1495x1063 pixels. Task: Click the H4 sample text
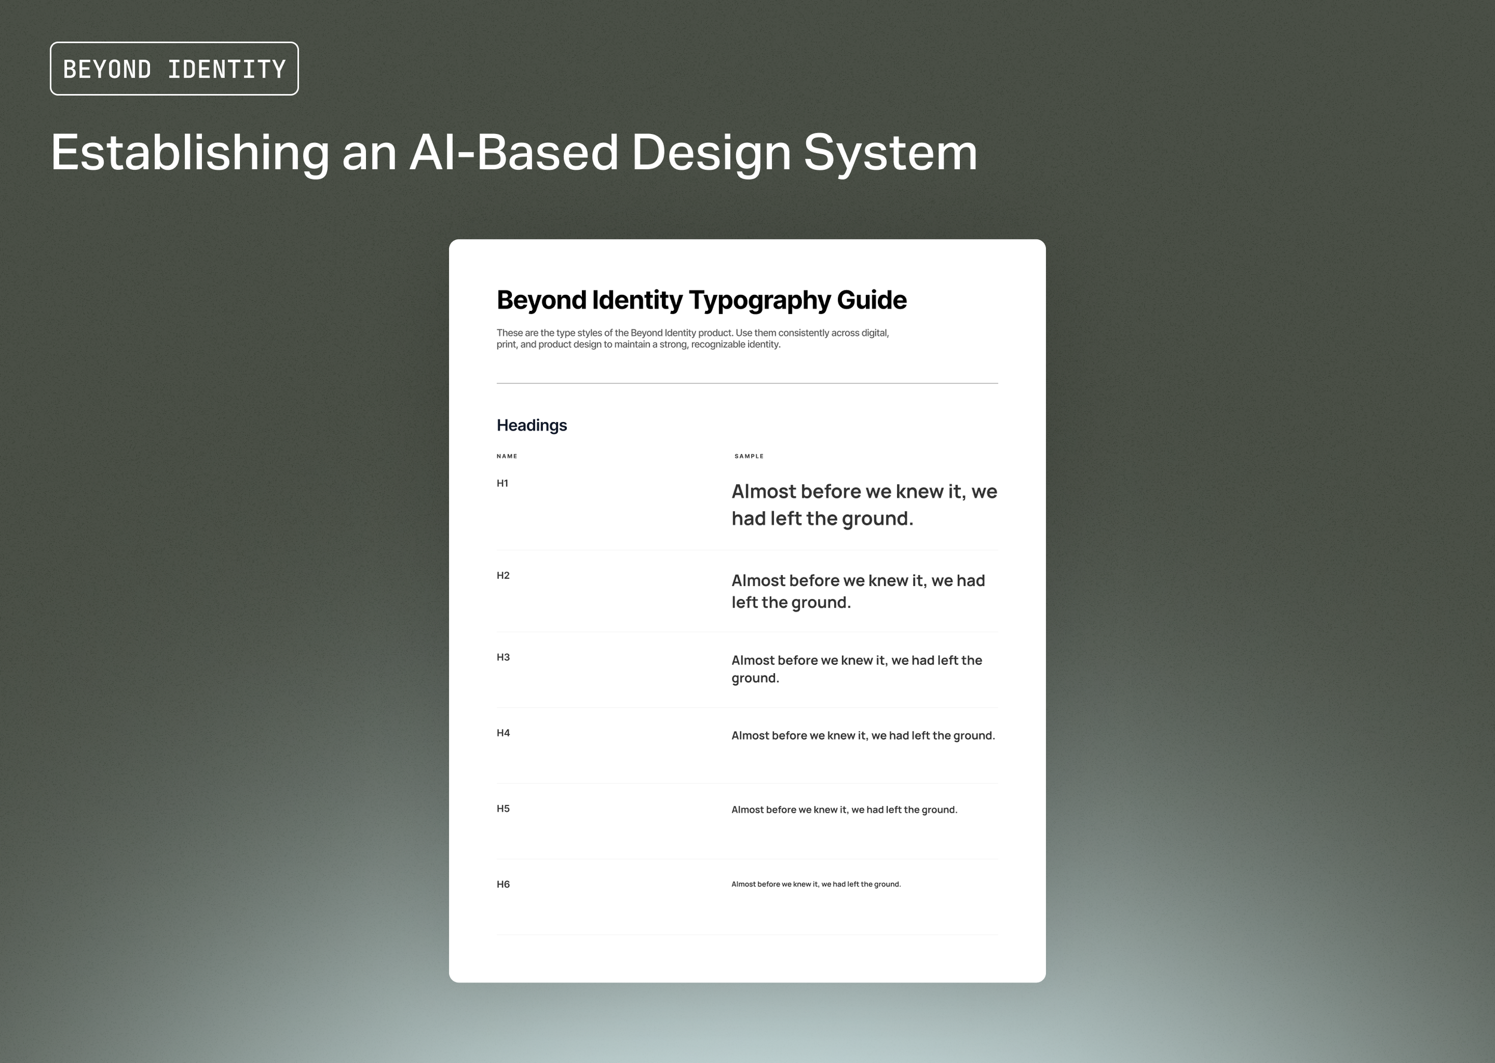pyautogui.click(x=863, y=736)
